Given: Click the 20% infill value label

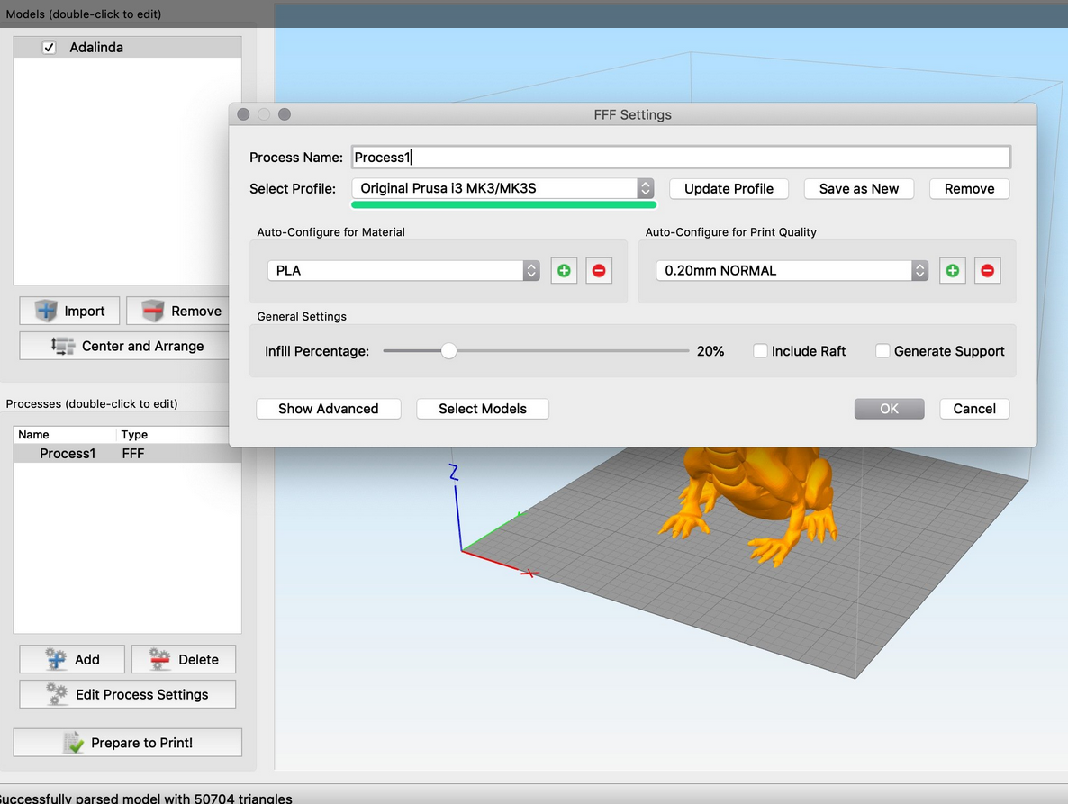Looking at the screenshot, I should coord(710,351).
